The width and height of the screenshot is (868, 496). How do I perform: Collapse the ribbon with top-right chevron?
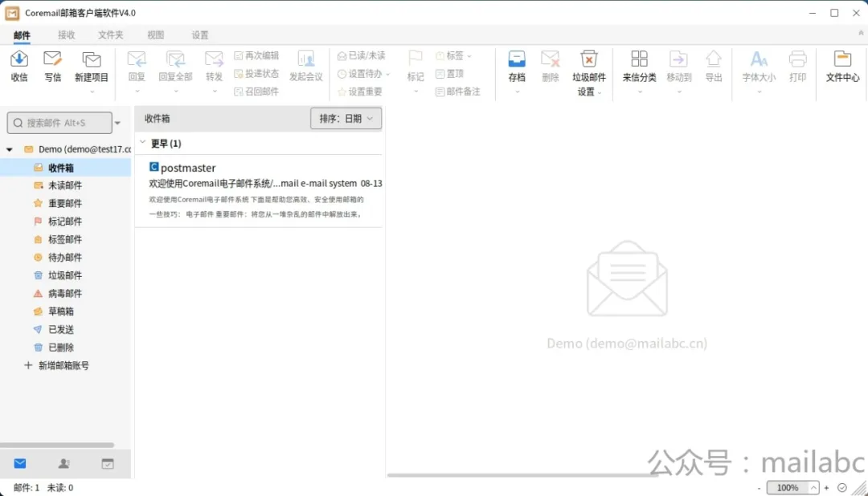coord(861,33)
